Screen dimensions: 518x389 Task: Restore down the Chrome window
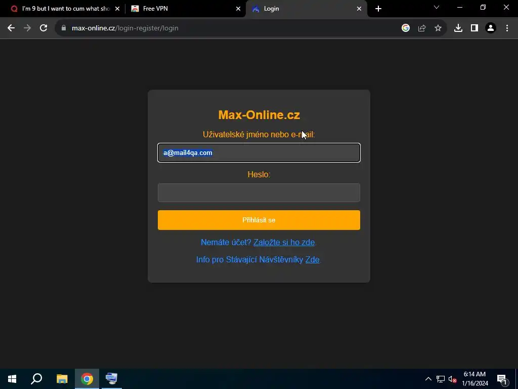[483, 7]
